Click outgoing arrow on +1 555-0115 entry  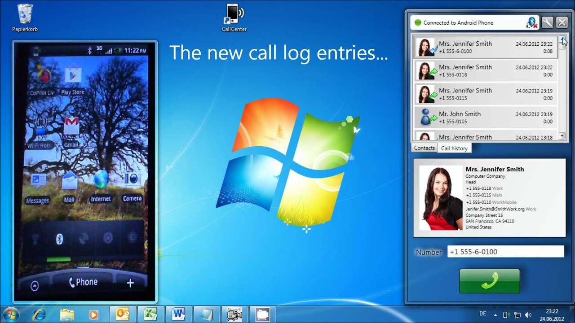433,95
